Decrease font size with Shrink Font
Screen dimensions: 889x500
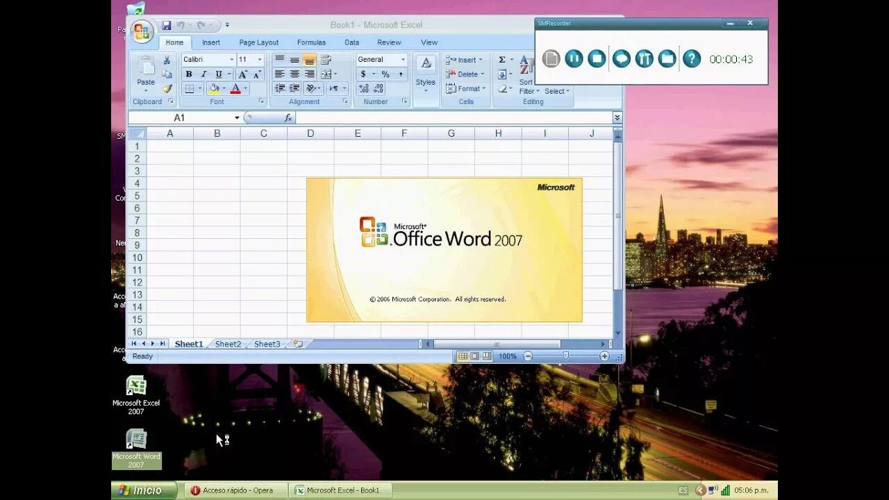coord(257,74)
